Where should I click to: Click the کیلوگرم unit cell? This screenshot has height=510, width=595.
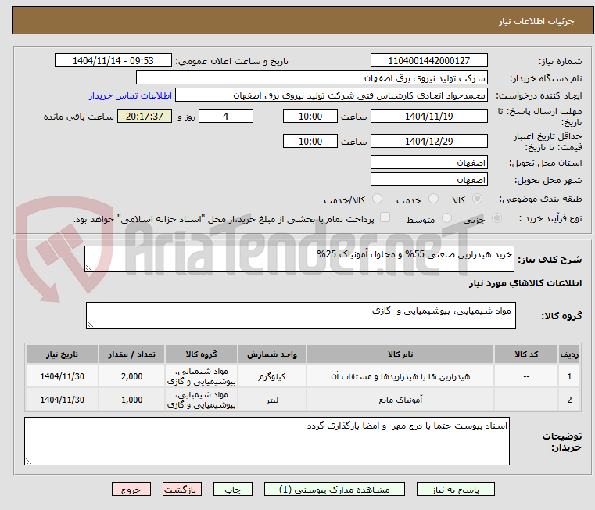(271, 376)
